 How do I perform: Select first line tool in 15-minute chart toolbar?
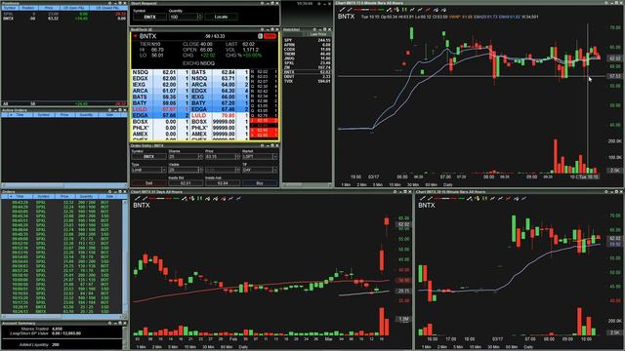coord(423,198)
